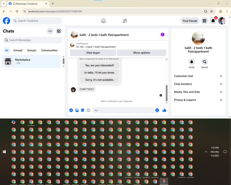The width and height of the screenshot is (231, 185).
Task: Send reply 'Yes, are you interested?'
Action: pos(99,65)
